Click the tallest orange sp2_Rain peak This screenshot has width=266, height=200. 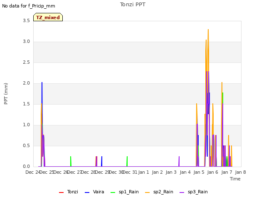click(208, 30)
